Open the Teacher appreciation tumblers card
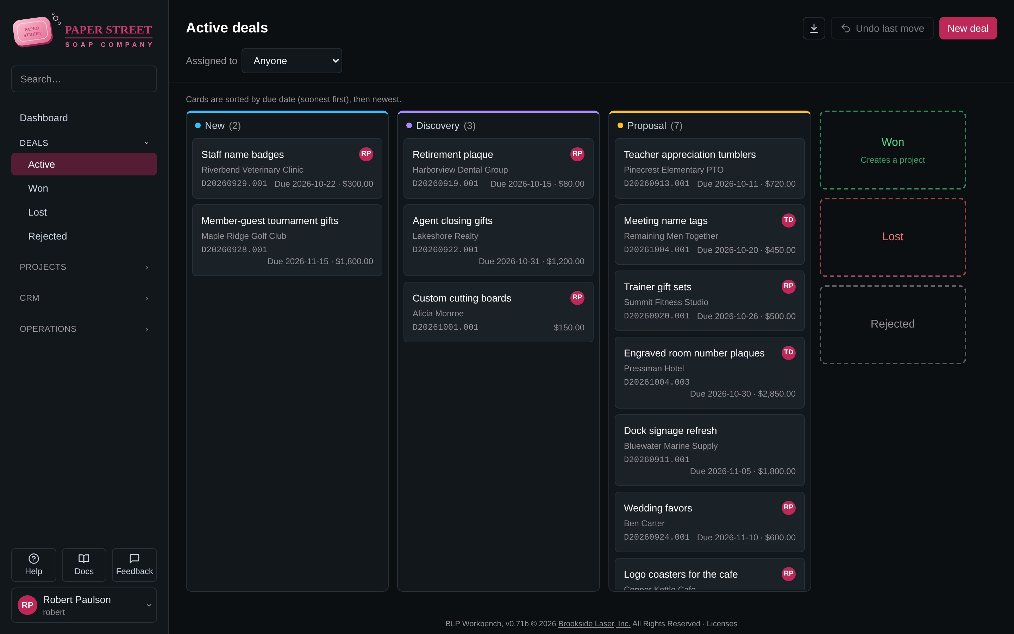The width and height of the screenshot is (1014, 634). 709,168
